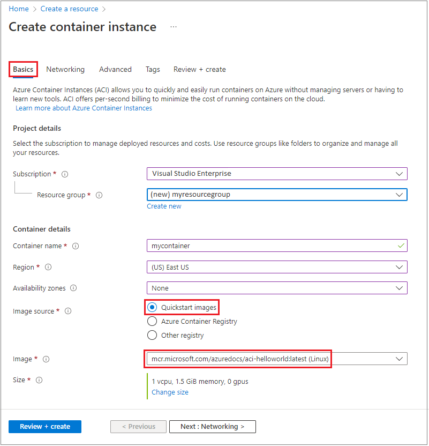Screen dimensions: 429x446
Task: Open the Change size link
Action: click(170, 392)
